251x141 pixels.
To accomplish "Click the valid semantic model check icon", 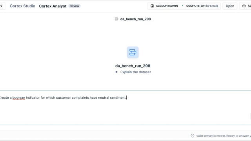I will 193,136.
